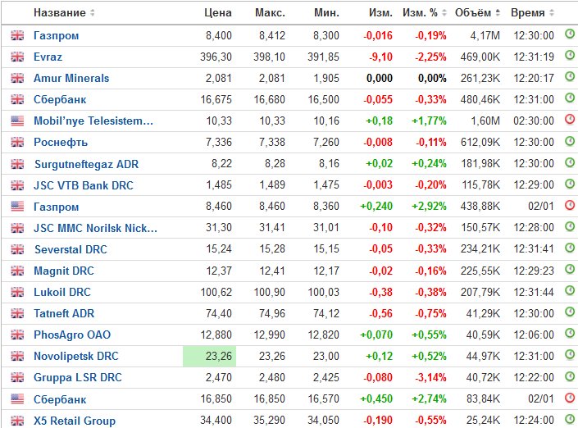Screen dimensions: 578x428
Task: Open the Evraz stock link
Action: [x=48, y=57]
